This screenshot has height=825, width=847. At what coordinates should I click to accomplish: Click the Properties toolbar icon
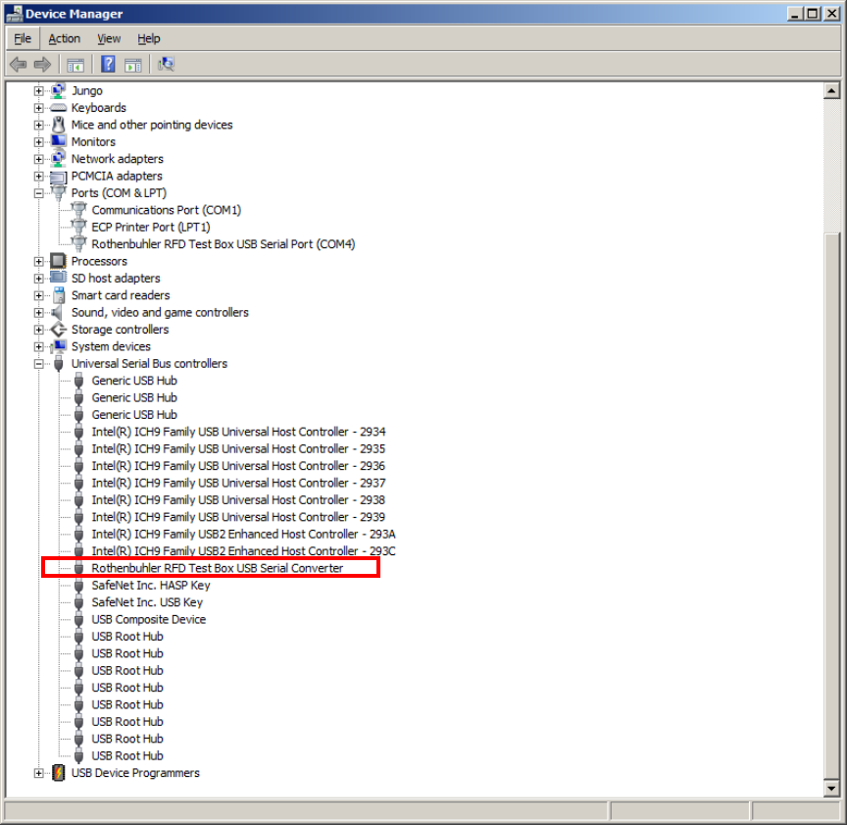133,66
